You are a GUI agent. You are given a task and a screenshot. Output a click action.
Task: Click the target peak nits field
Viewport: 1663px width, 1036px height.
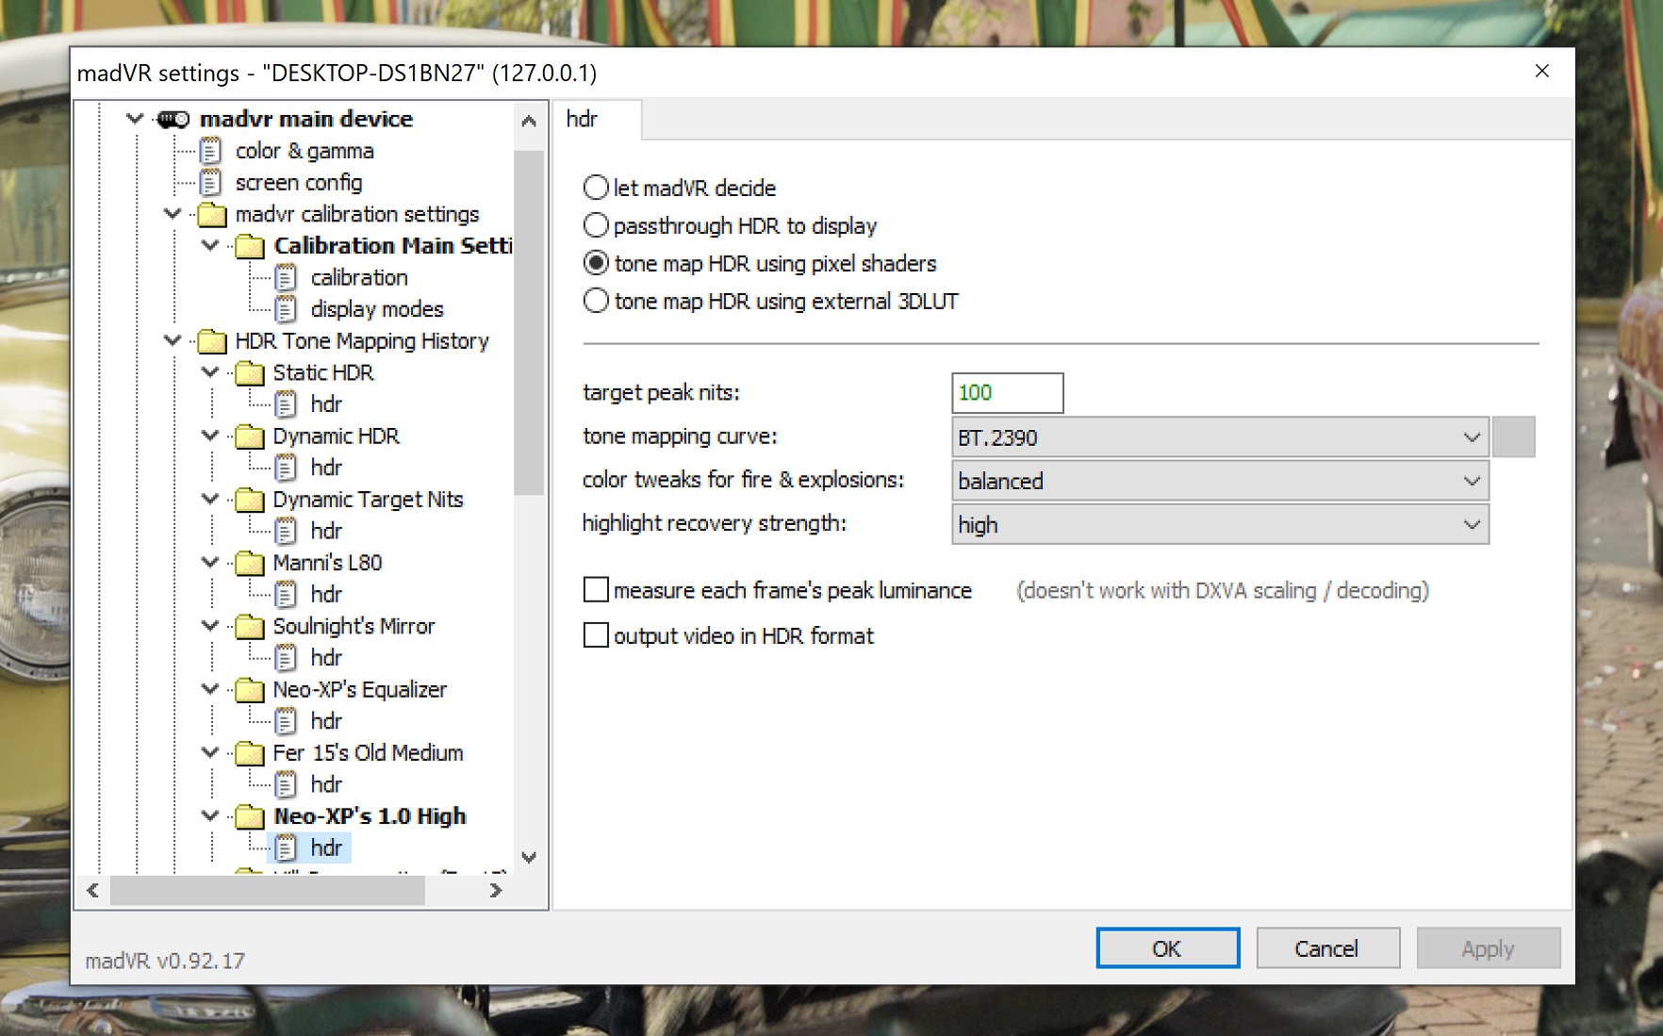1006,393
